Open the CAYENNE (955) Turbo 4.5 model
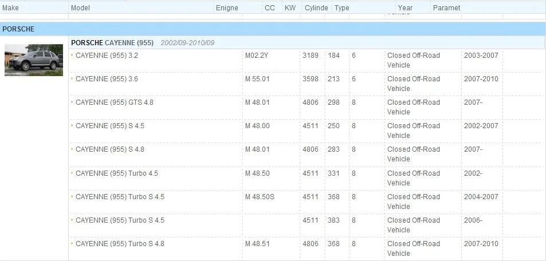546x261 pixels. click(117, 173)
